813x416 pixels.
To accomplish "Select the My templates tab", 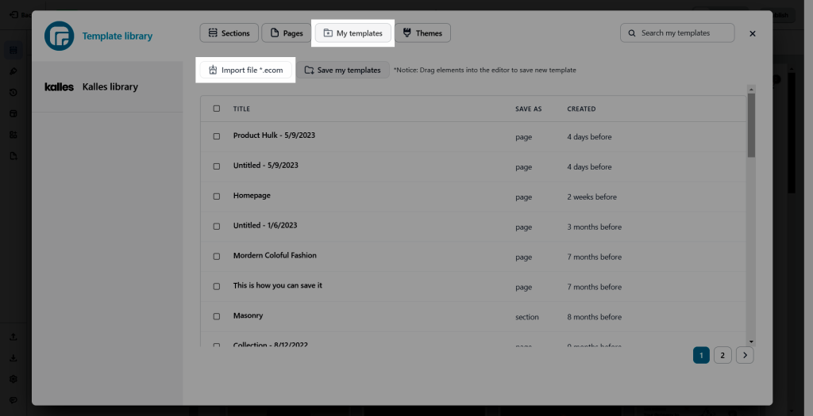I will pos(353,33).
